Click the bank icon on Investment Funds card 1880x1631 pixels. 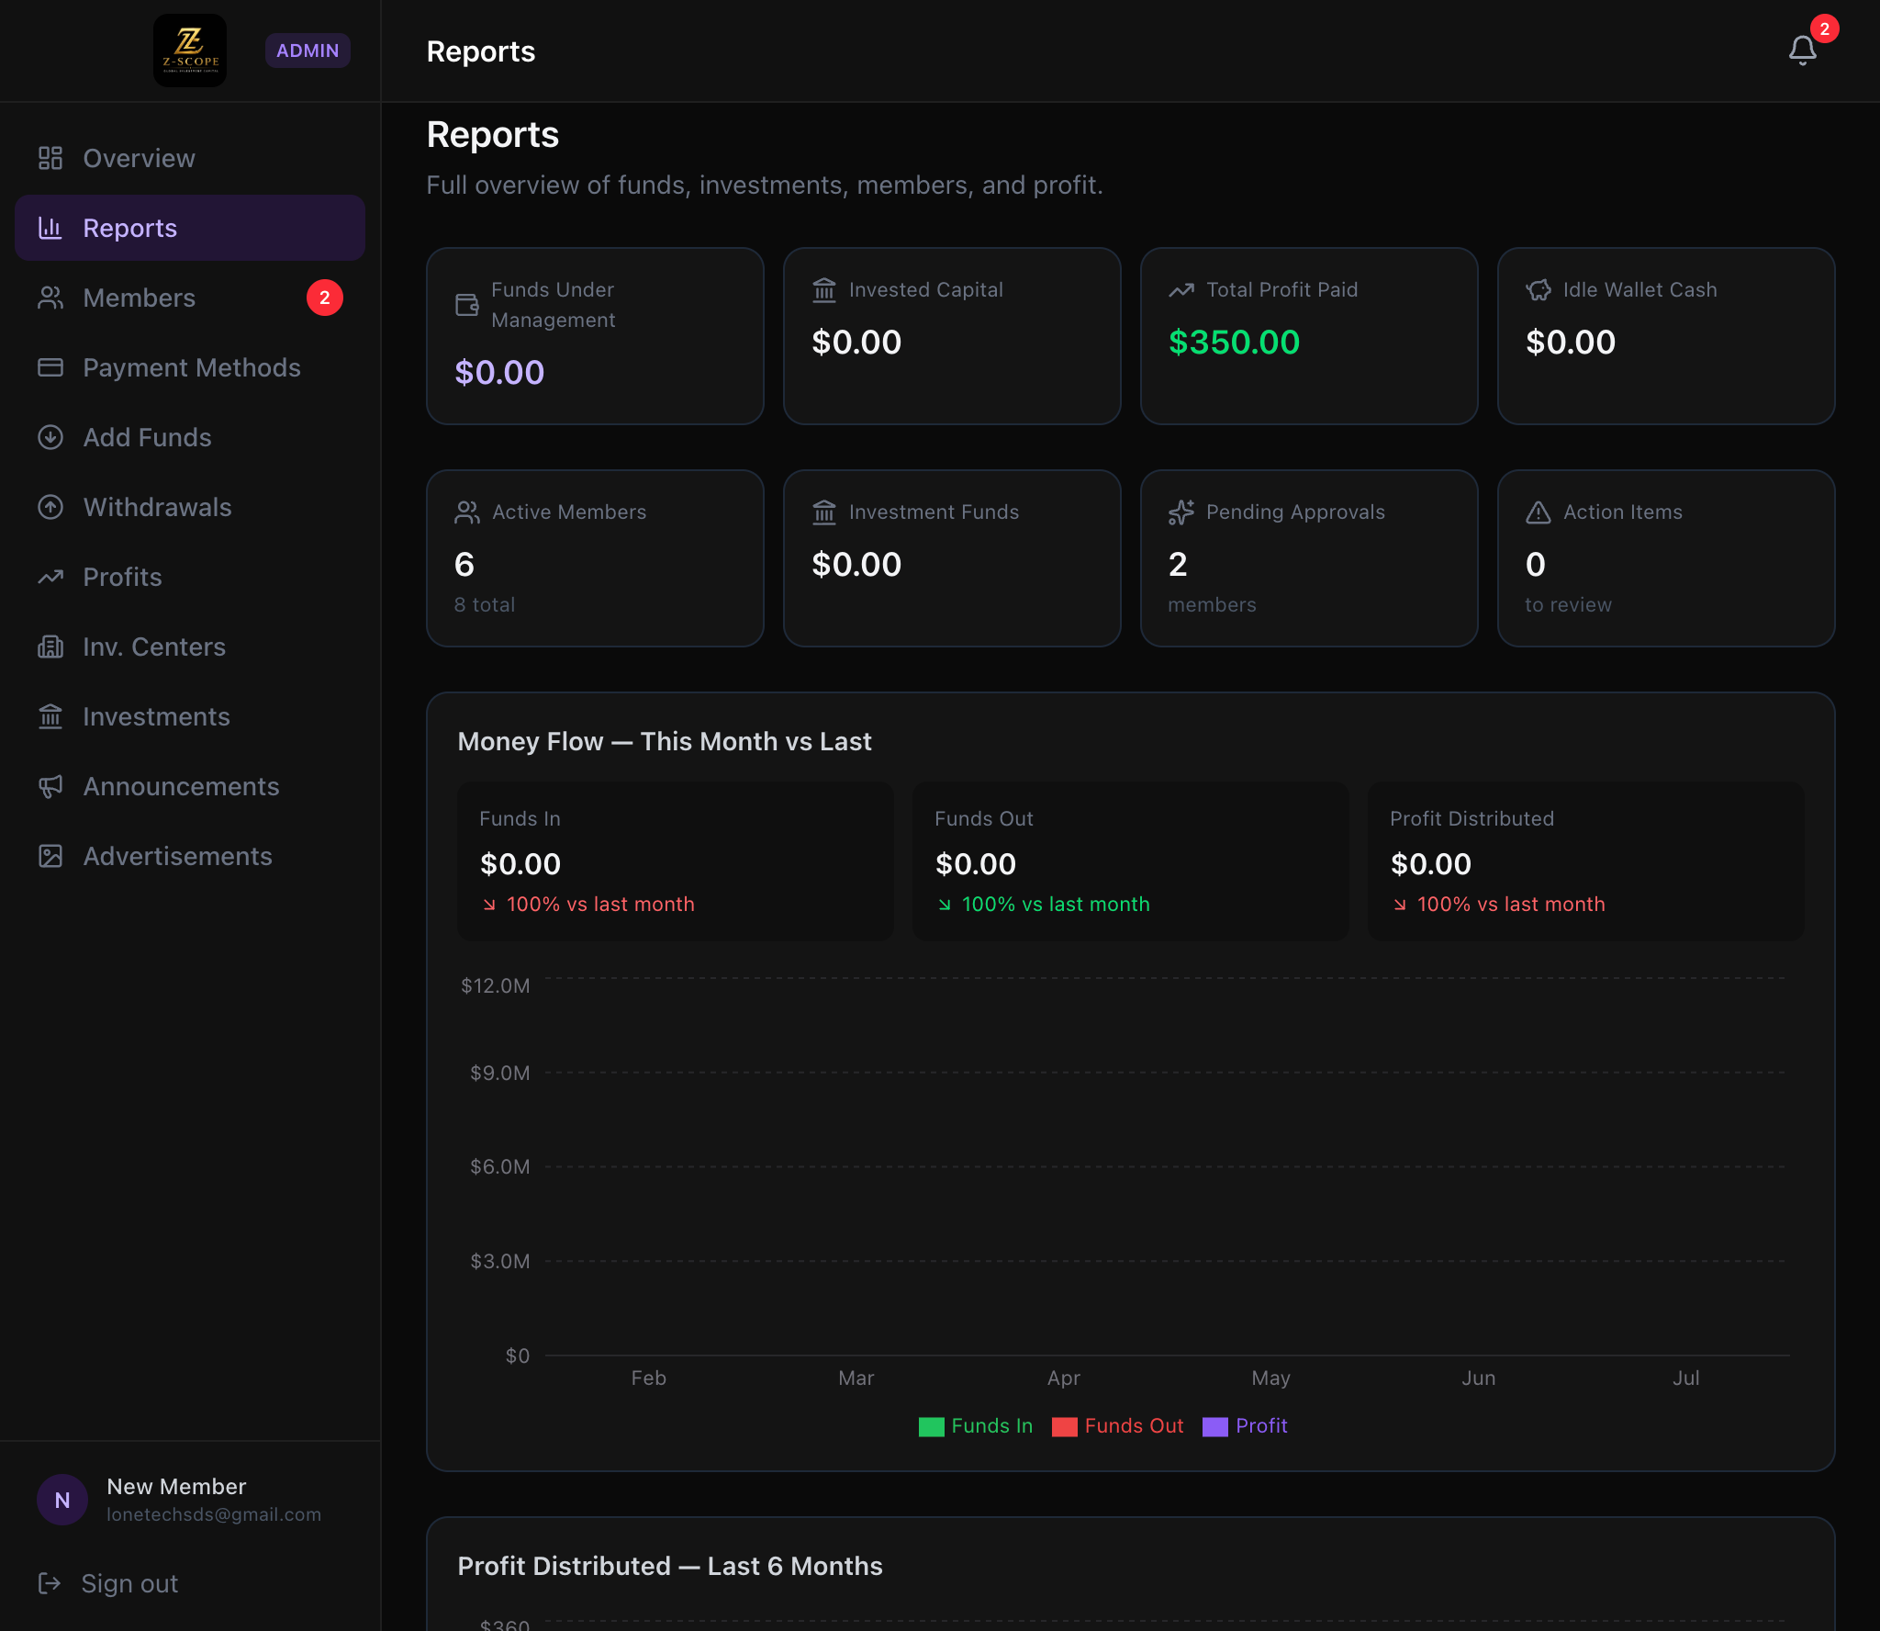click(824, 512)
